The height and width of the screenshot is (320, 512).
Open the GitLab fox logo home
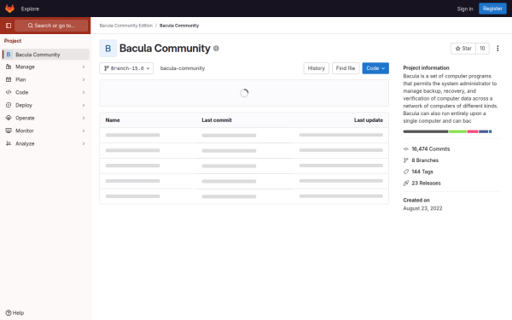9,9
